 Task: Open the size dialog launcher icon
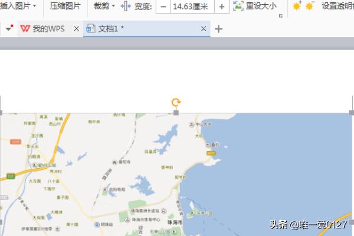tap(281, 15)
